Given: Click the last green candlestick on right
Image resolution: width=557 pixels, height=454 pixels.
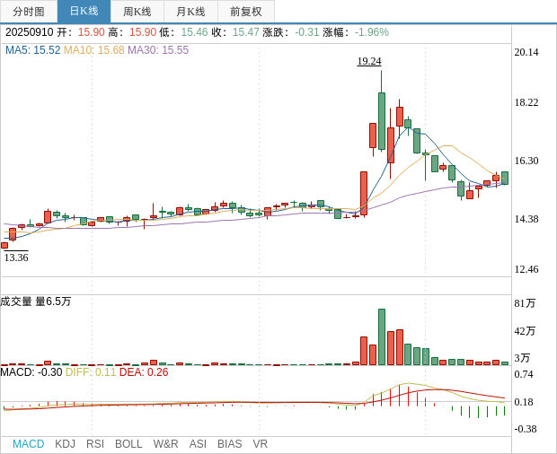Looking at the screenshot, I should click(505, 178).
